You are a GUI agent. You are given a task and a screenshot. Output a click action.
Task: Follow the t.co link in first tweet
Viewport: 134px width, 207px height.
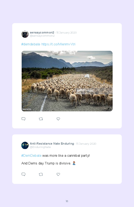pos(58,44)
